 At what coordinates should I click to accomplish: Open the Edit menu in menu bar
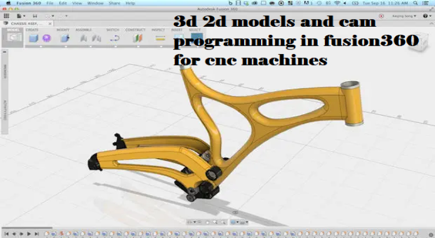(63, 3)
